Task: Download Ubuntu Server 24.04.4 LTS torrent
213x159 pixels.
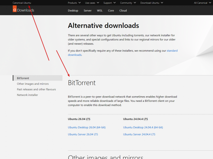Action: tap(139, 134)
